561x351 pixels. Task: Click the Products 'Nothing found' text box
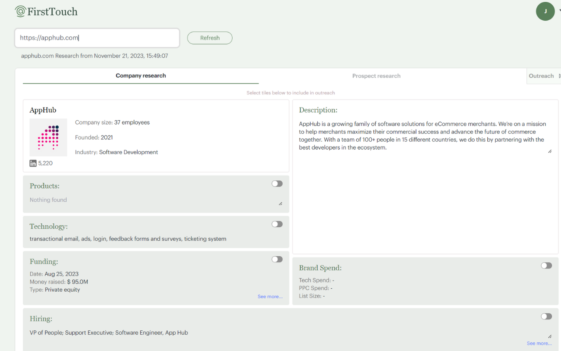(x=156, y=200)
